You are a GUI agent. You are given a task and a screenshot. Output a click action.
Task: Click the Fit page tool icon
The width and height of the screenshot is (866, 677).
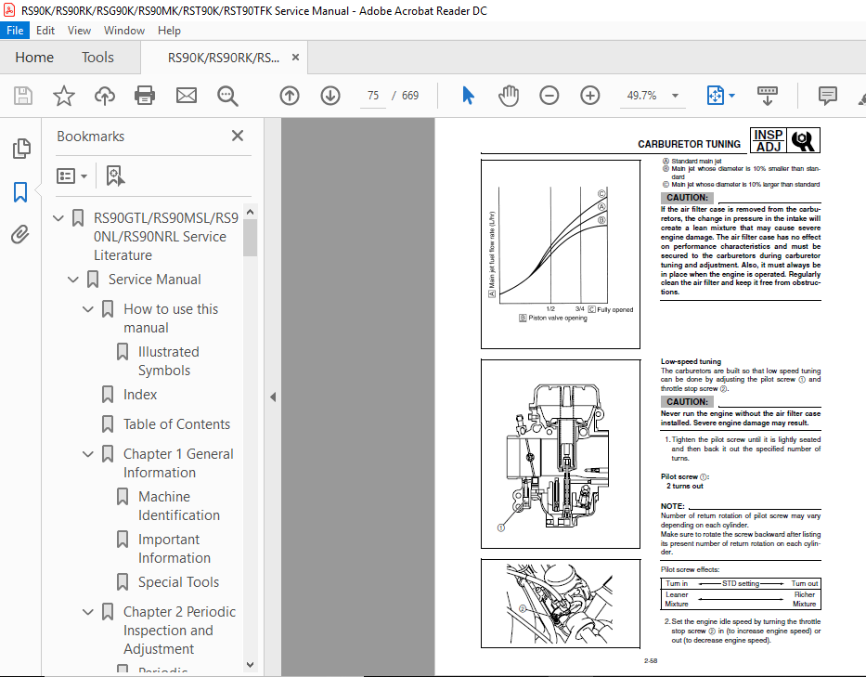click(x=716, y=96)
